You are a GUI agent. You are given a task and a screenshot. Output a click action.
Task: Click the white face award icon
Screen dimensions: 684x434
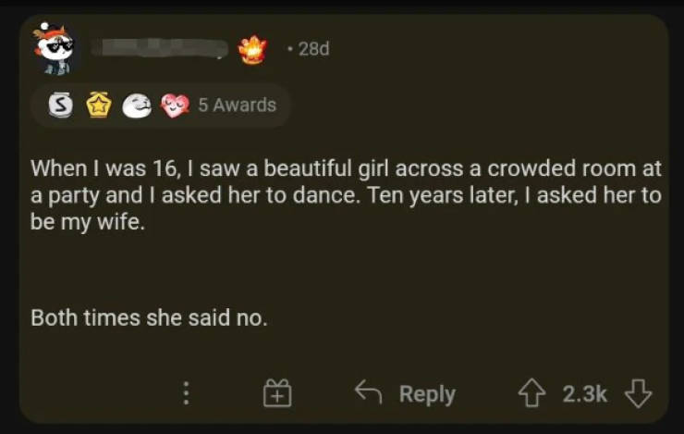[x=137, y=105]
